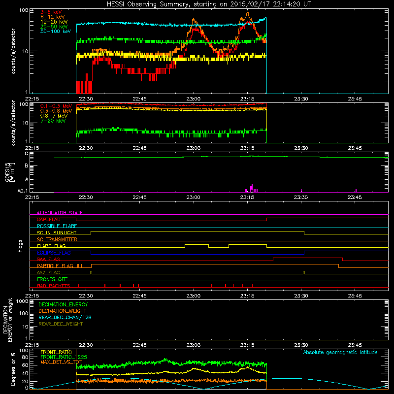The width and height of the screenshot is (394, 394).
Task: Click the 23:00 tick label under top plot
Action: pyautogui.click(x=194, y=99)
